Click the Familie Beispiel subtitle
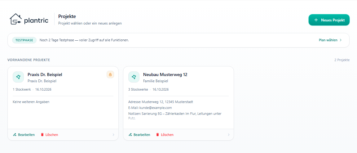 tap(156, 81)
